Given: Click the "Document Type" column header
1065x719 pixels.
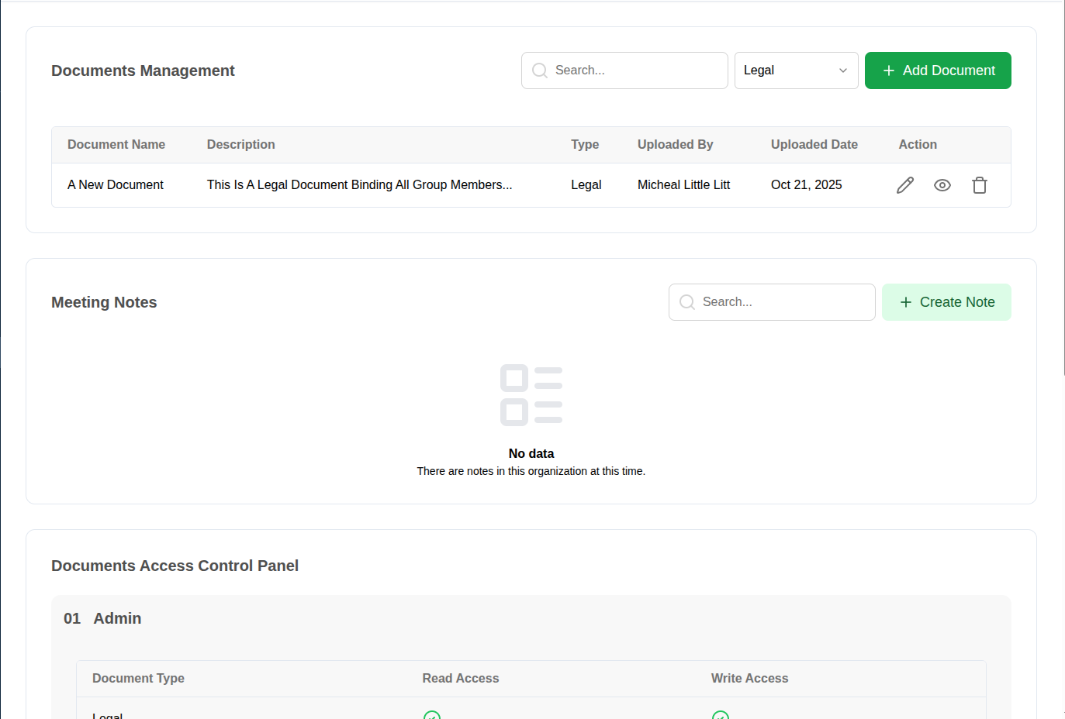Looking at the screenshot, I should tap(138, 679).
